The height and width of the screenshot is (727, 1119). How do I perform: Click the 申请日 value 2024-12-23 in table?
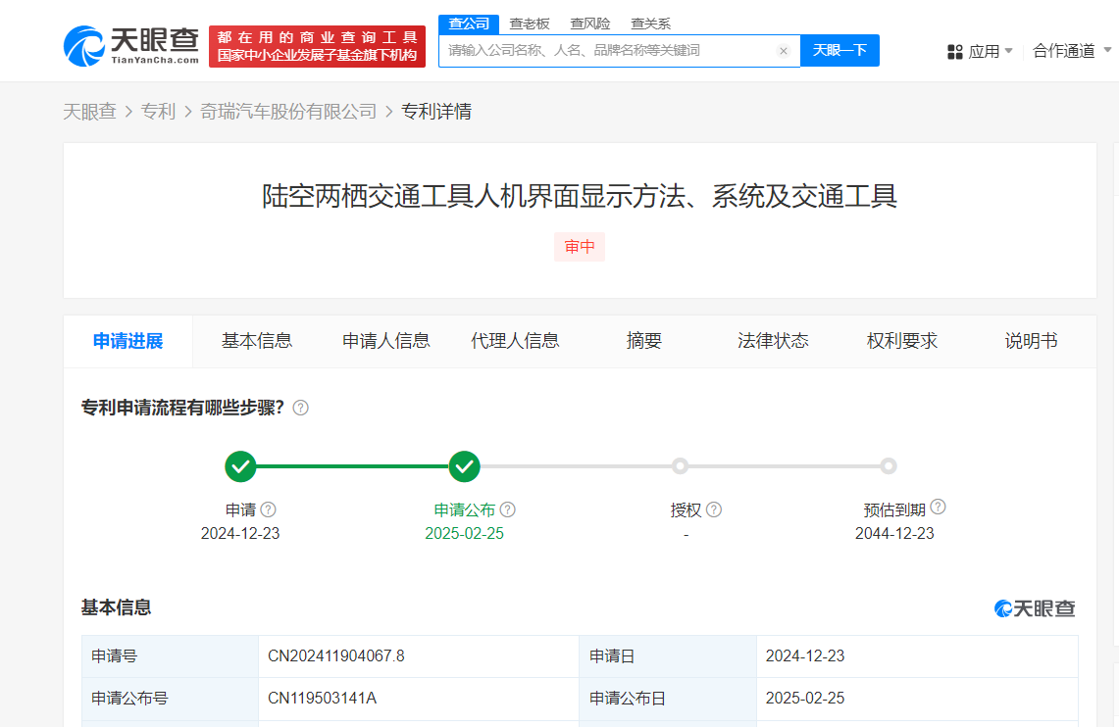coord(805,656)
